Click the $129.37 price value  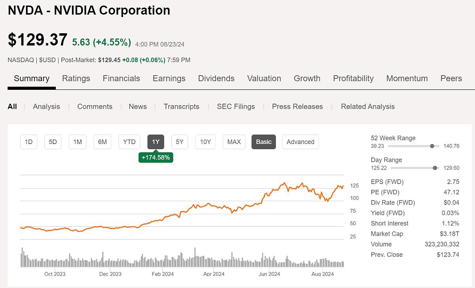(x=38, y=40)
